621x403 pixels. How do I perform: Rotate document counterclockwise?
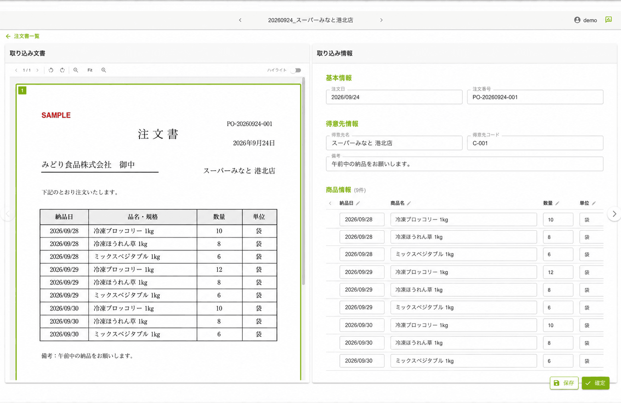point(51,70)
